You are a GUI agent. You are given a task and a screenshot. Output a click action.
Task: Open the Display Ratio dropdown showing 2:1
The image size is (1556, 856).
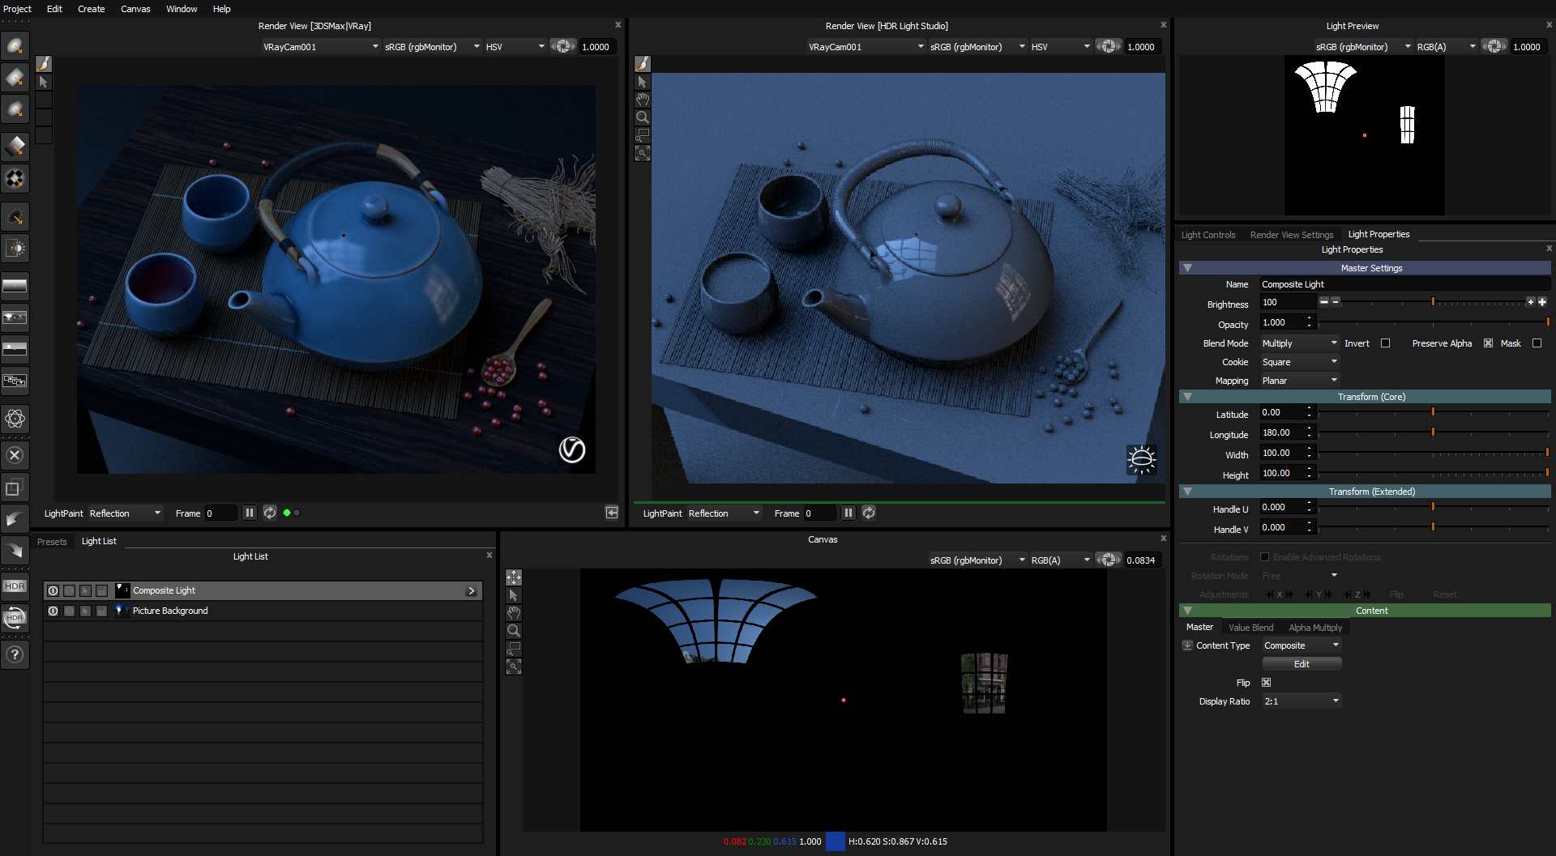pos(1302,701)
